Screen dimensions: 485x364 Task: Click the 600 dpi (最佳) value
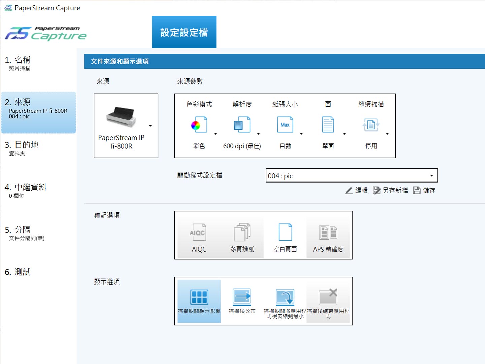click(x=242, y=146)
